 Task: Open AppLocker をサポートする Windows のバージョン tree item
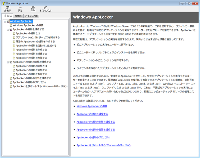click(40, 86)
